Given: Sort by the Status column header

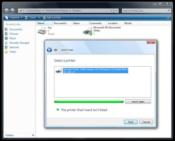Looking at the screenshot, I should pos(80,23).
